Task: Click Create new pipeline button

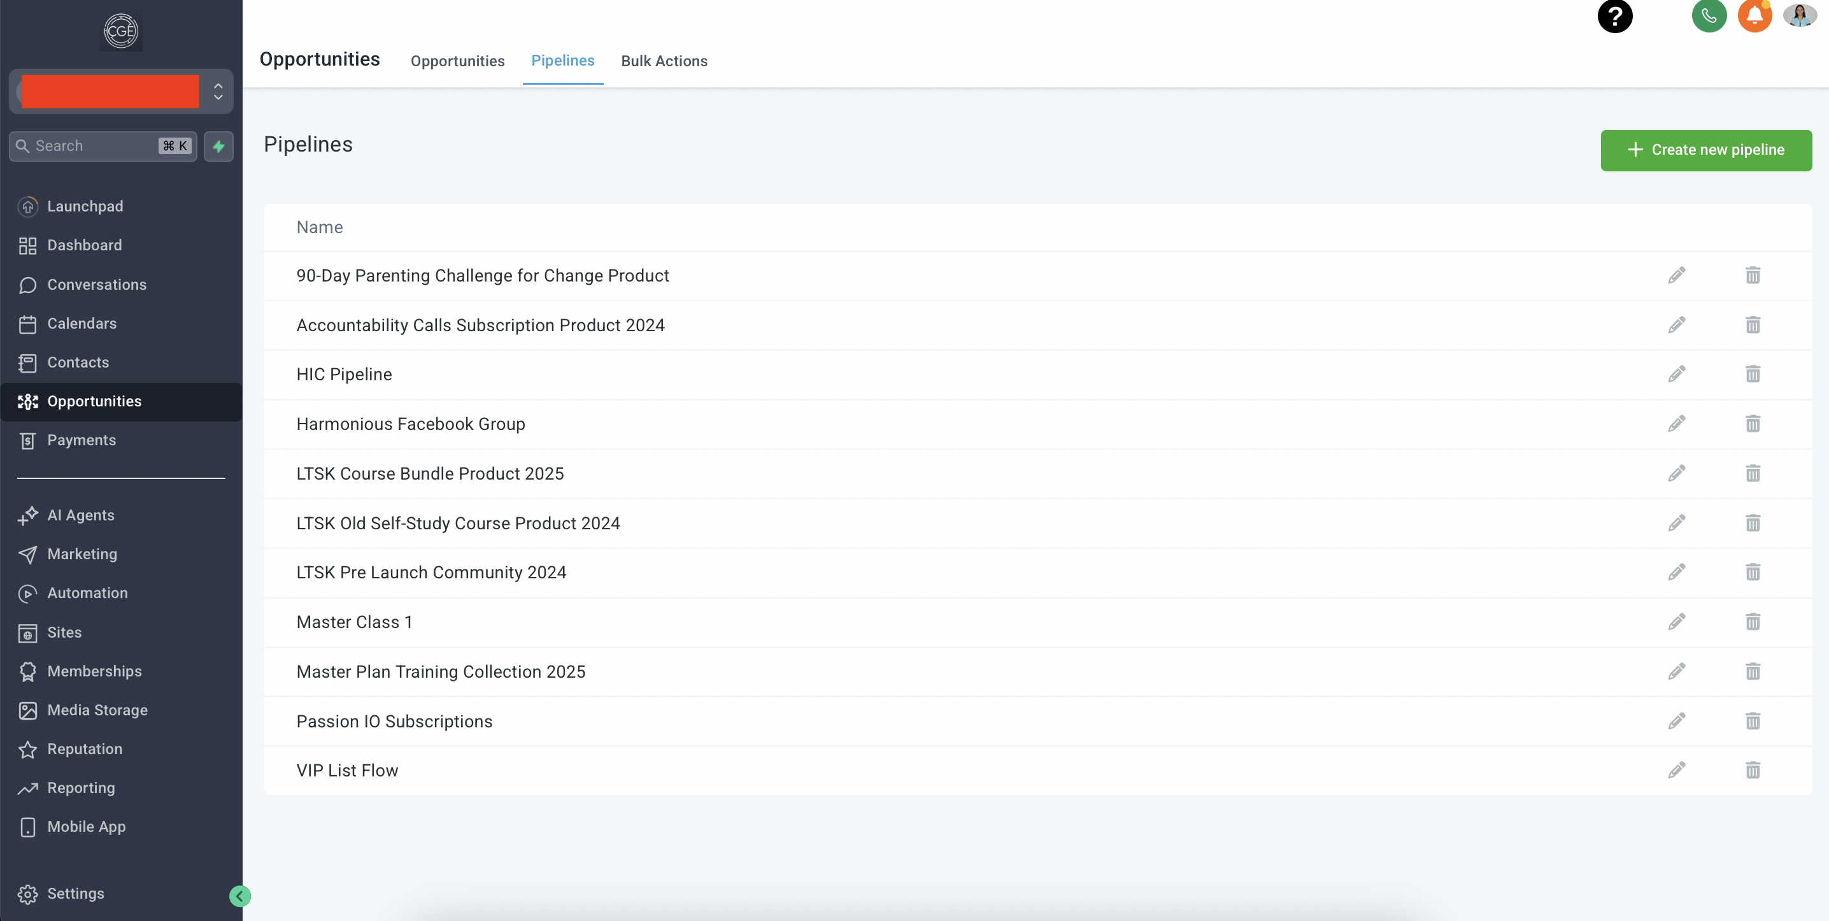Action: point(1705,150)
